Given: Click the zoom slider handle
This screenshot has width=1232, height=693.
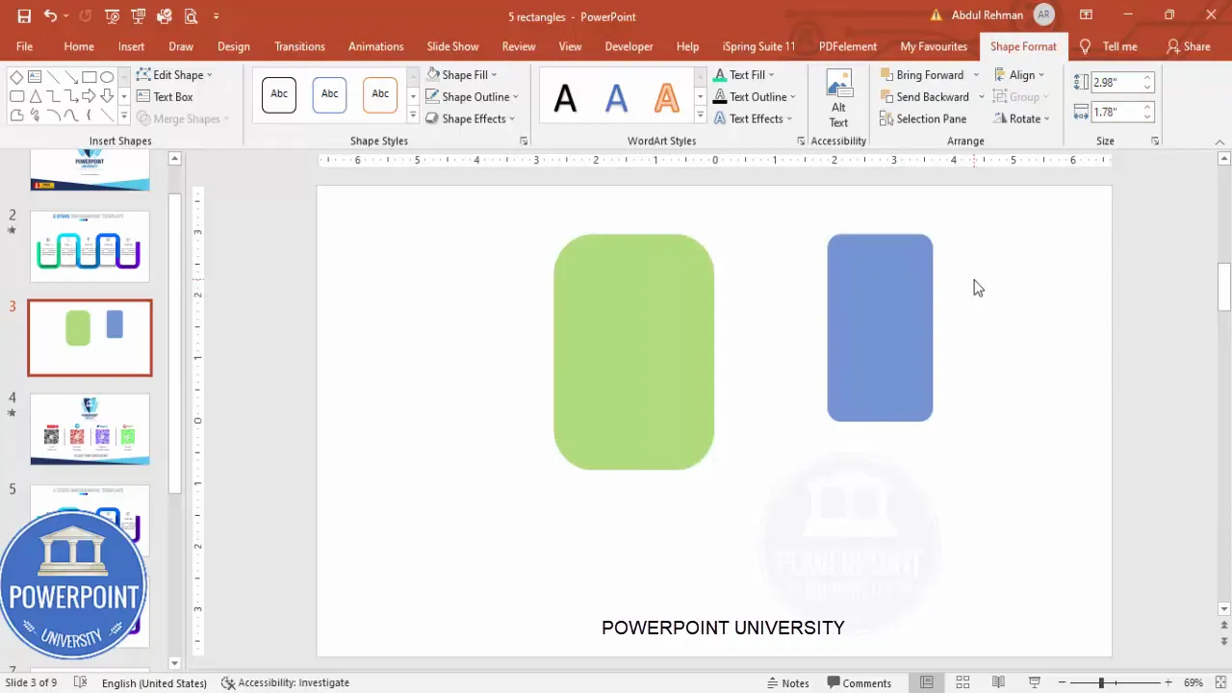Looking at the screenshot, I should (1101, 682).
